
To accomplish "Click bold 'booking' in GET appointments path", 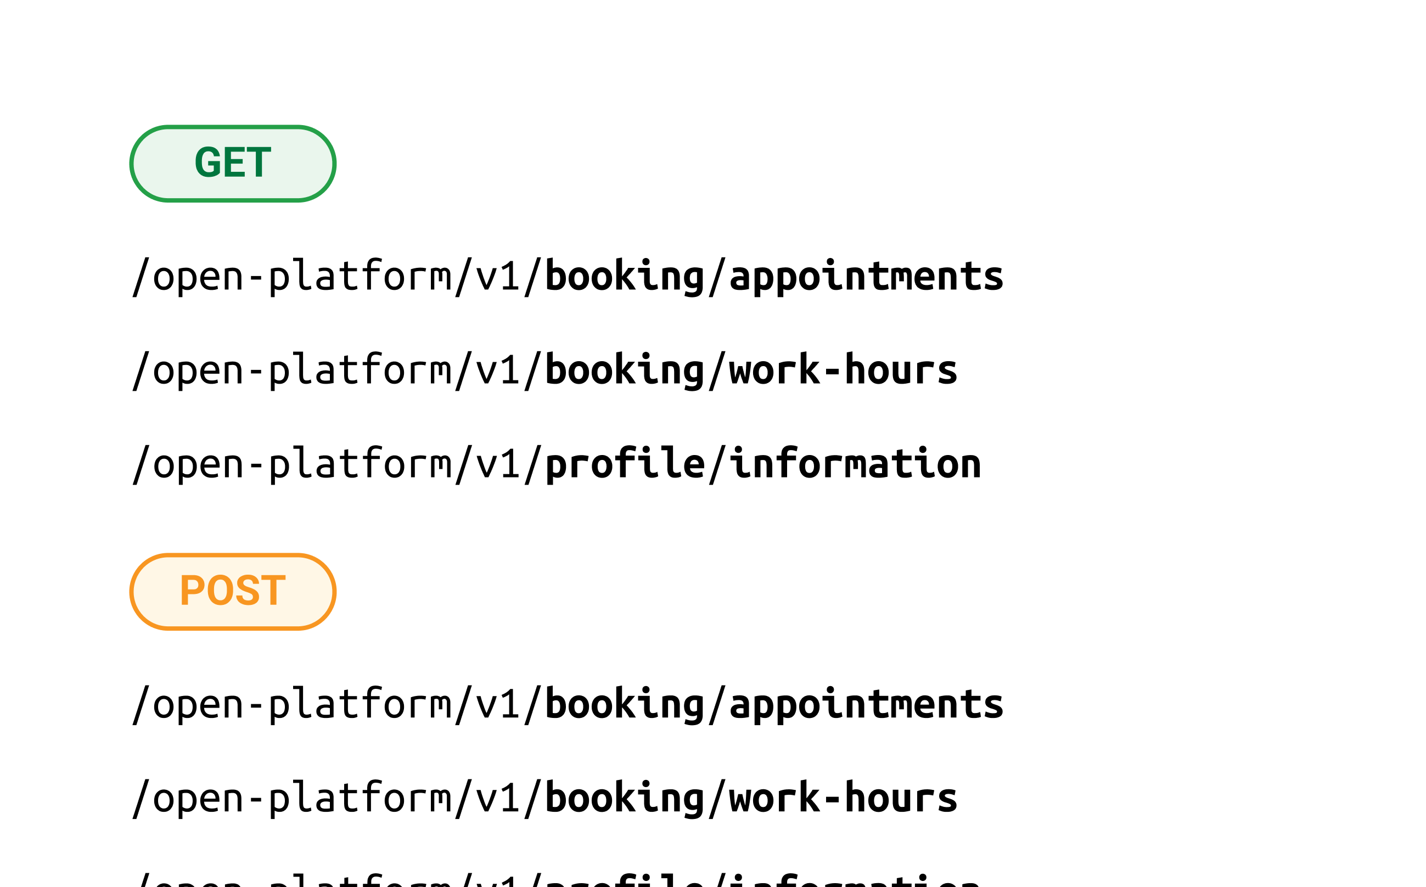I will pyautogui.click(x=625, y=276).
